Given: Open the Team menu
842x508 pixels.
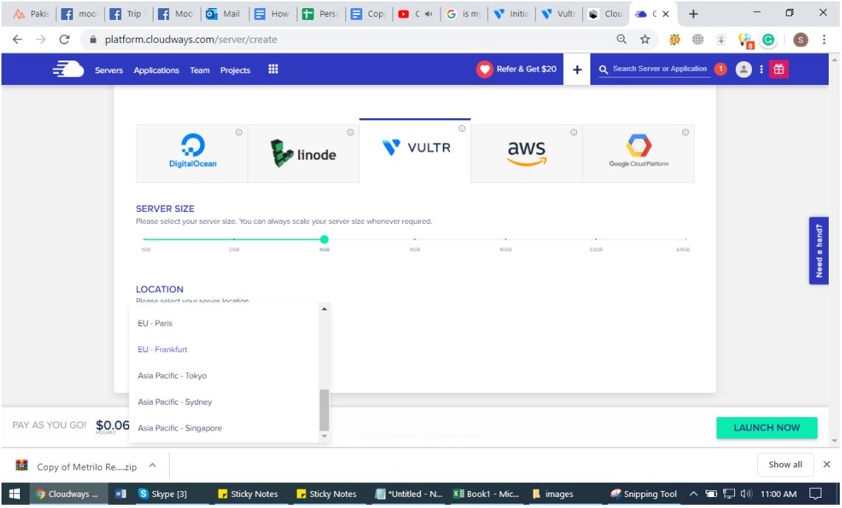Looking at the screenshot, I should coord(200,70).
